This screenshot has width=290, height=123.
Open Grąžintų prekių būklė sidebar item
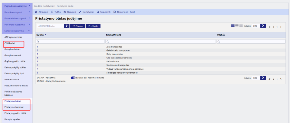point(15,61)
